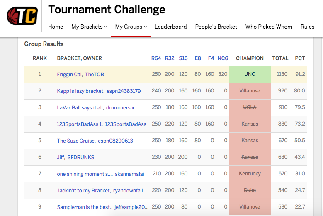Image resolution: width=323 pixels, height=216 pixels.
Task: Go to the Home tab
Action: point(56,27)
